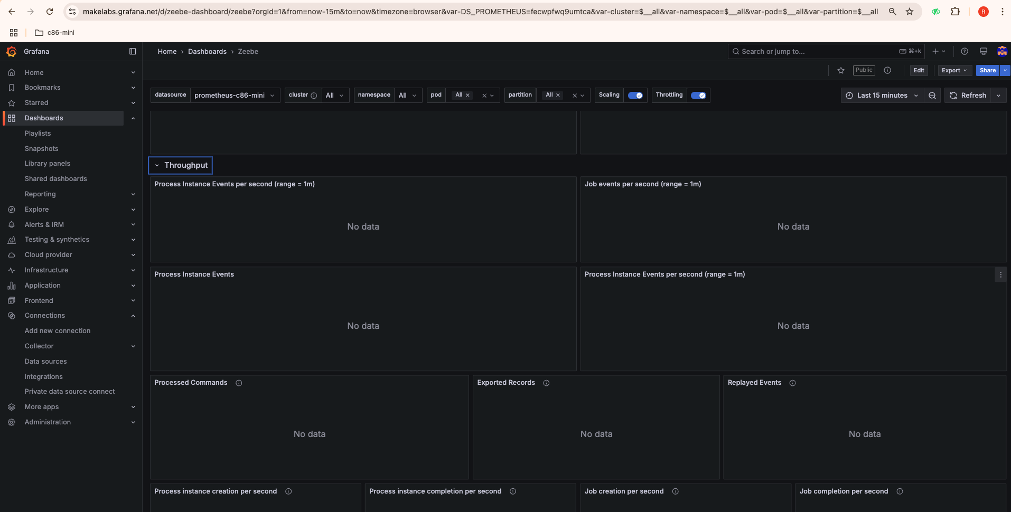The height and width of the screenshot is (512, 1011).
Task: Click the user profile avatar
Action: [x=1001, y=51]
